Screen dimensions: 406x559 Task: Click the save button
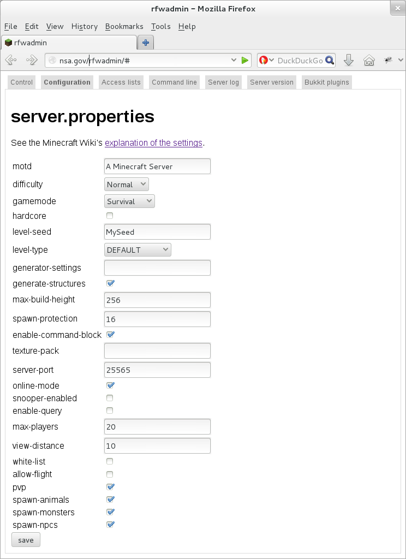(x=26, y=540)
